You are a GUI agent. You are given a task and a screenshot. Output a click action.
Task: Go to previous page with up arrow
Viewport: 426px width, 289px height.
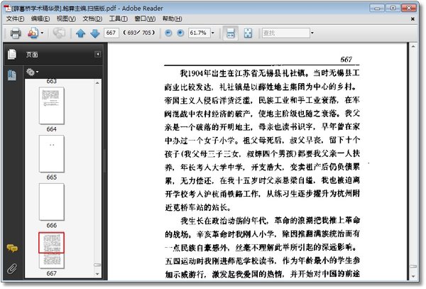tap(80, 33)
